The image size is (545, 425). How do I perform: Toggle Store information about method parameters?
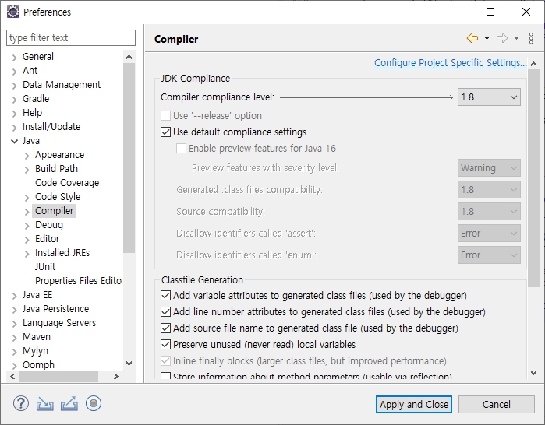[166, 376]
